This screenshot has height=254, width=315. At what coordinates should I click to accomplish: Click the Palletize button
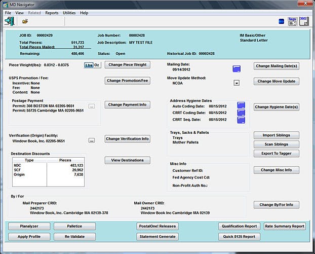[74, 227]
